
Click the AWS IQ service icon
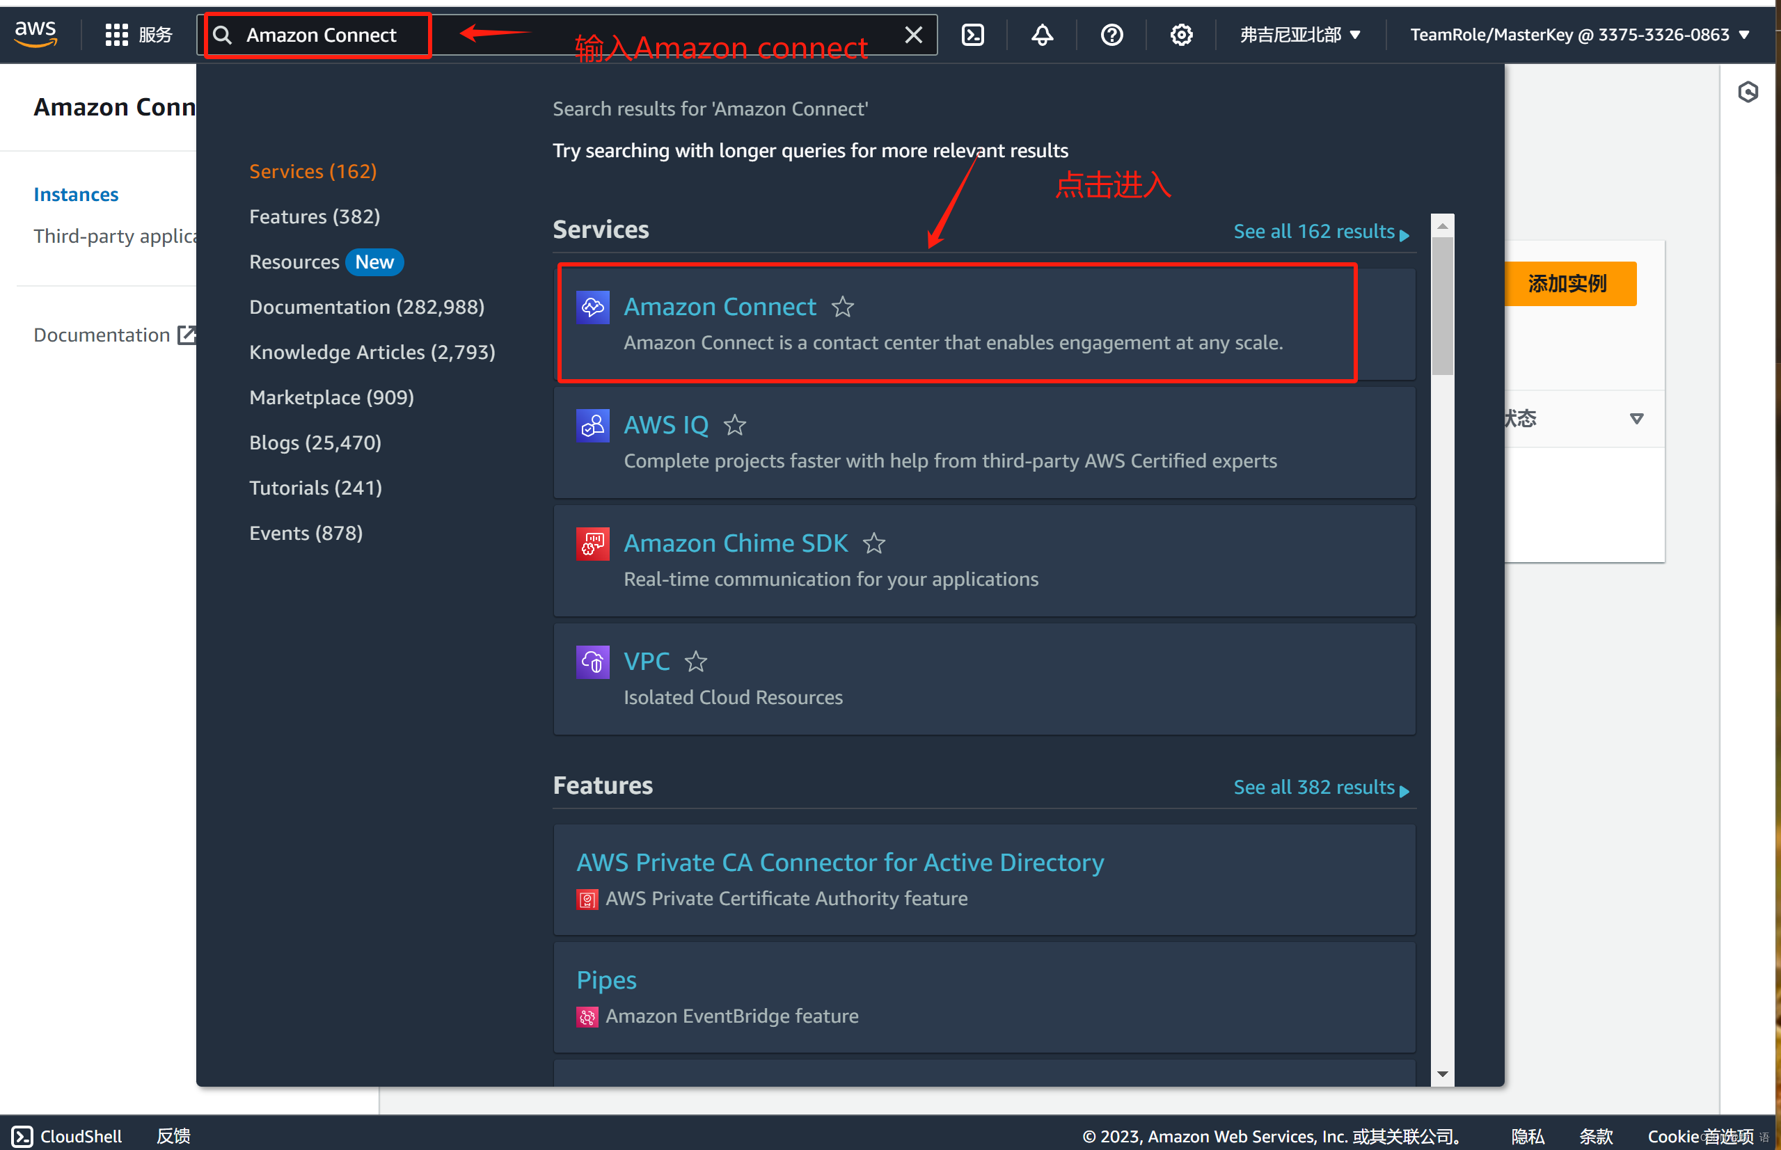592,424
